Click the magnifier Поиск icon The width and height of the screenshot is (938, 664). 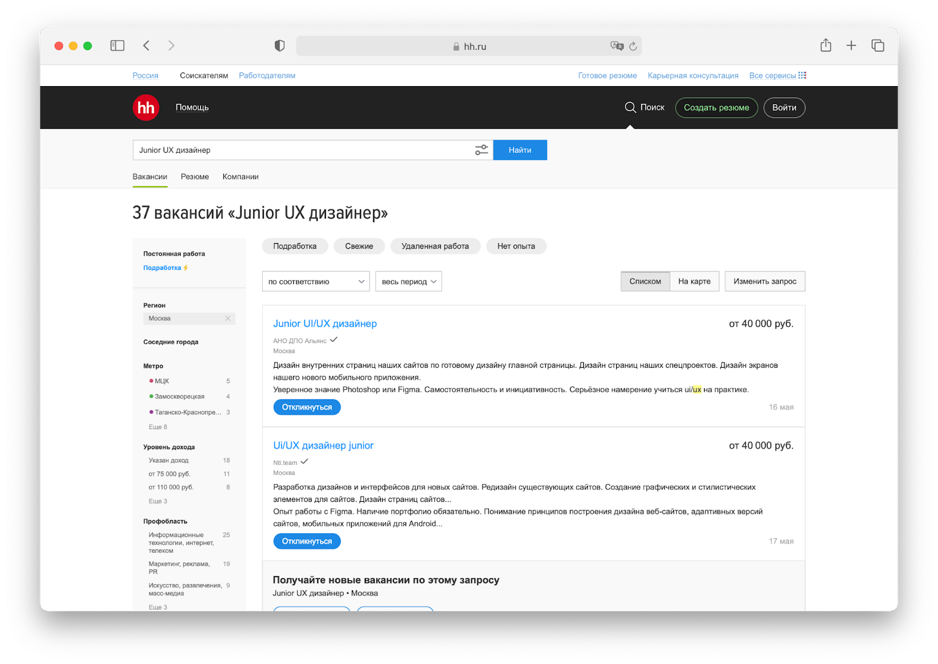pos(630,107)
